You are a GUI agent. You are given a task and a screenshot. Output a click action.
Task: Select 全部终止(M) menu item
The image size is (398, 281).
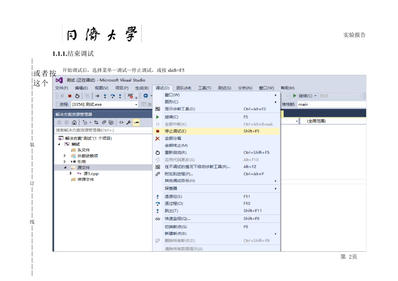216,146
